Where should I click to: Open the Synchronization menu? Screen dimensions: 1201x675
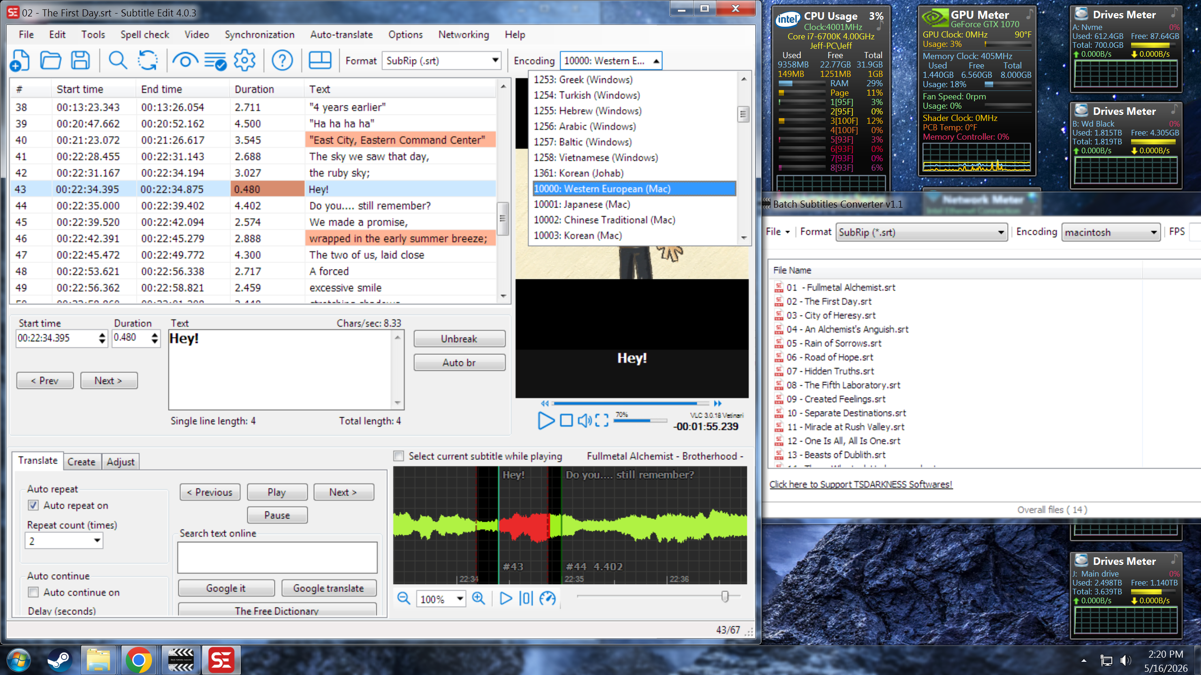(259, 35)
